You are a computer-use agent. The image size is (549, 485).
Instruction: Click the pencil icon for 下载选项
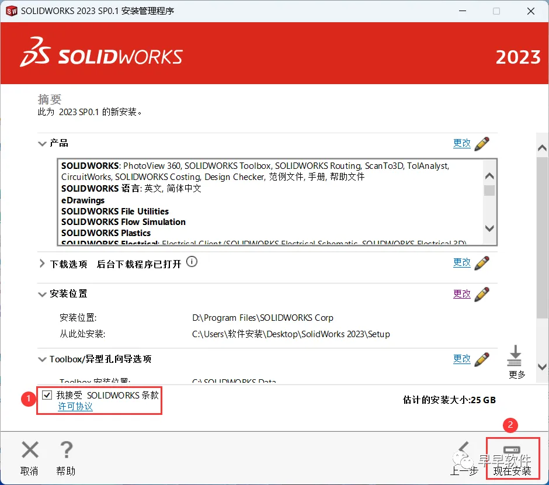tap(482, 263)
